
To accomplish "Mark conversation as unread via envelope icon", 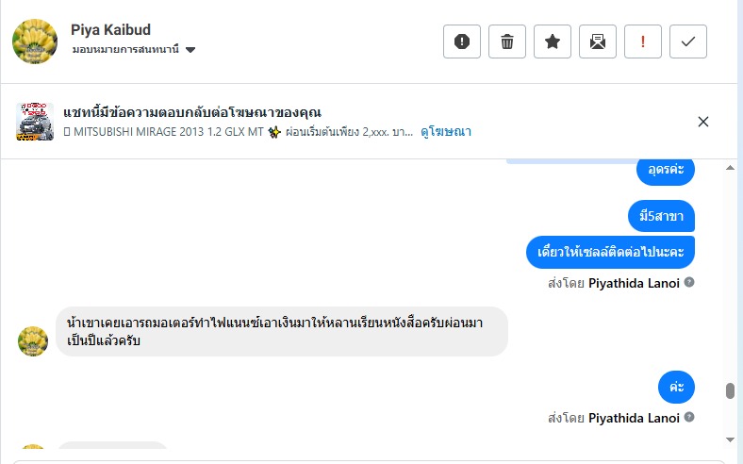I will tap(598, 41).
